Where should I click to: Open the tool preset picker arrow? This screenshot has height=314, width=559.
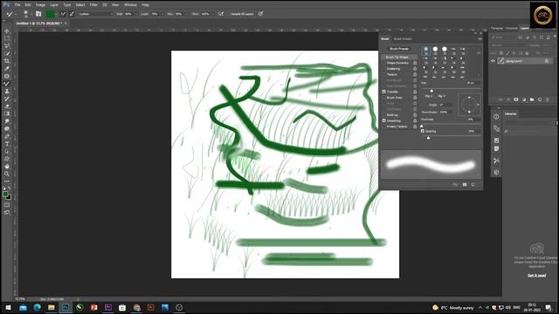click(16, 14)
